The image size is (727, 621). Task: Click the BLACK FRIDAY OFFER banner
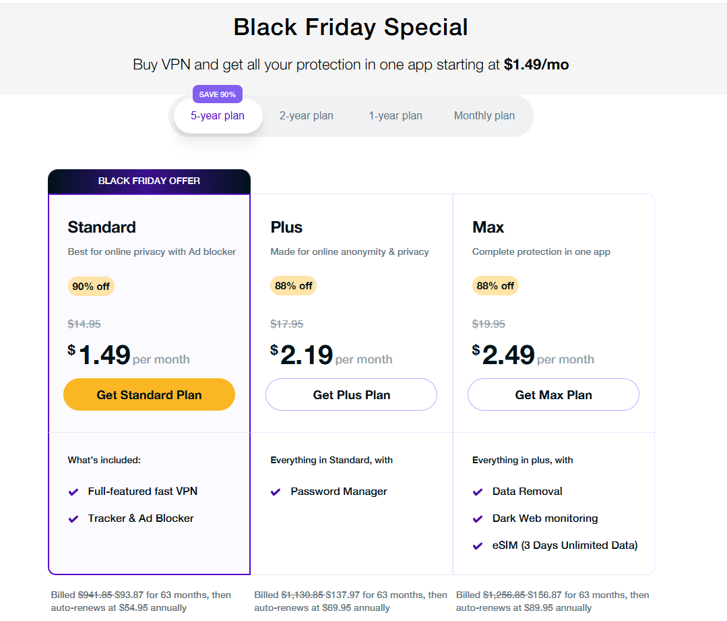pos(149,181)
